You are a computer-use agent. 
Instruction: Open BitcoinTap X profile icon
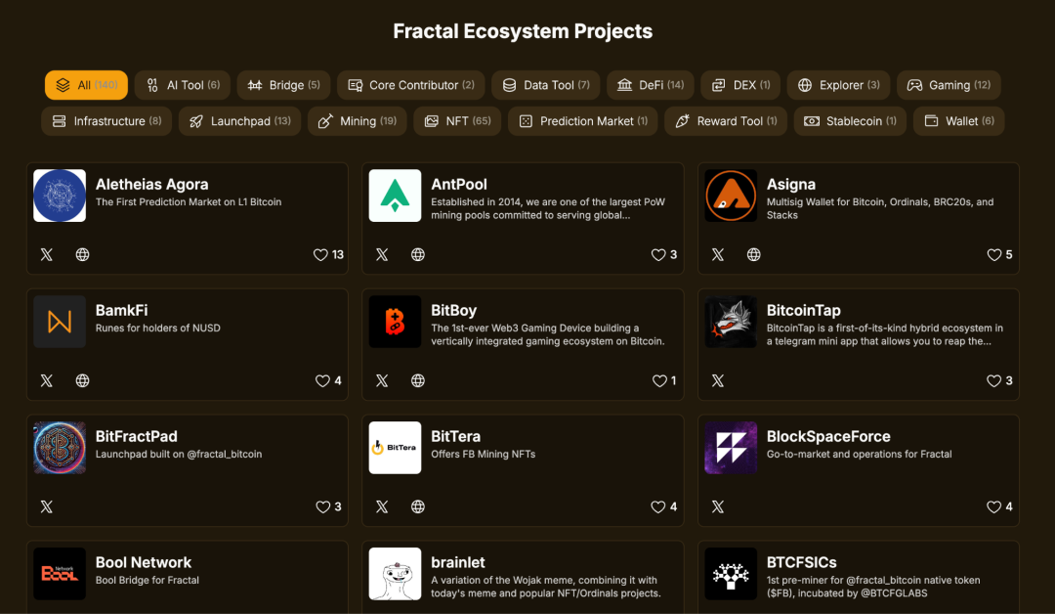click(x=718, y=380)
